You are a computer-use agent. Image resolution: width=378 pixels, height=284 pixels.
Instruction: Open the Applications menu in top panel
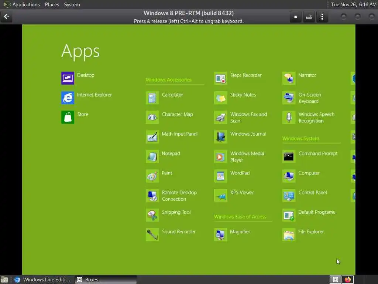tap(26, 4)
